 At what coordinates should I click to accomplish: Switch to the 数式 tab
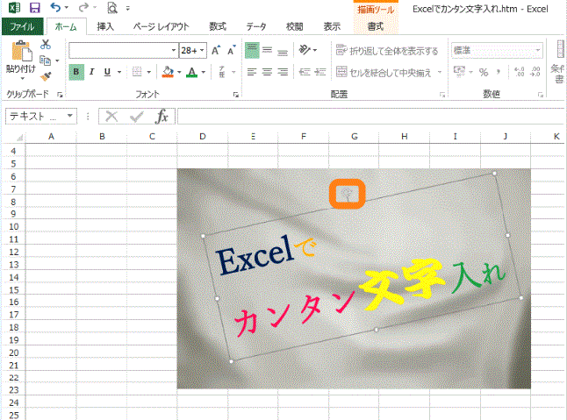point(218,26)
